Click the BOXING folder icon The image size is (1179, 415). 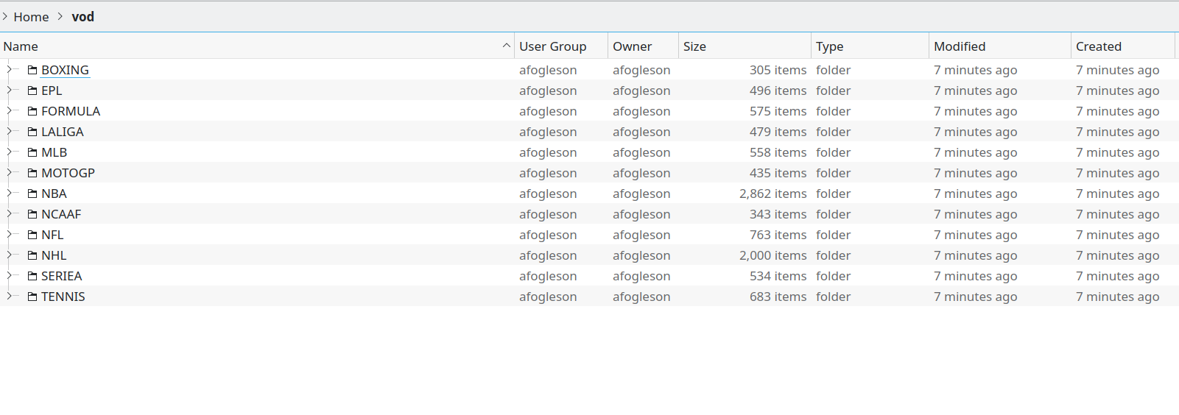pos(32,70)
